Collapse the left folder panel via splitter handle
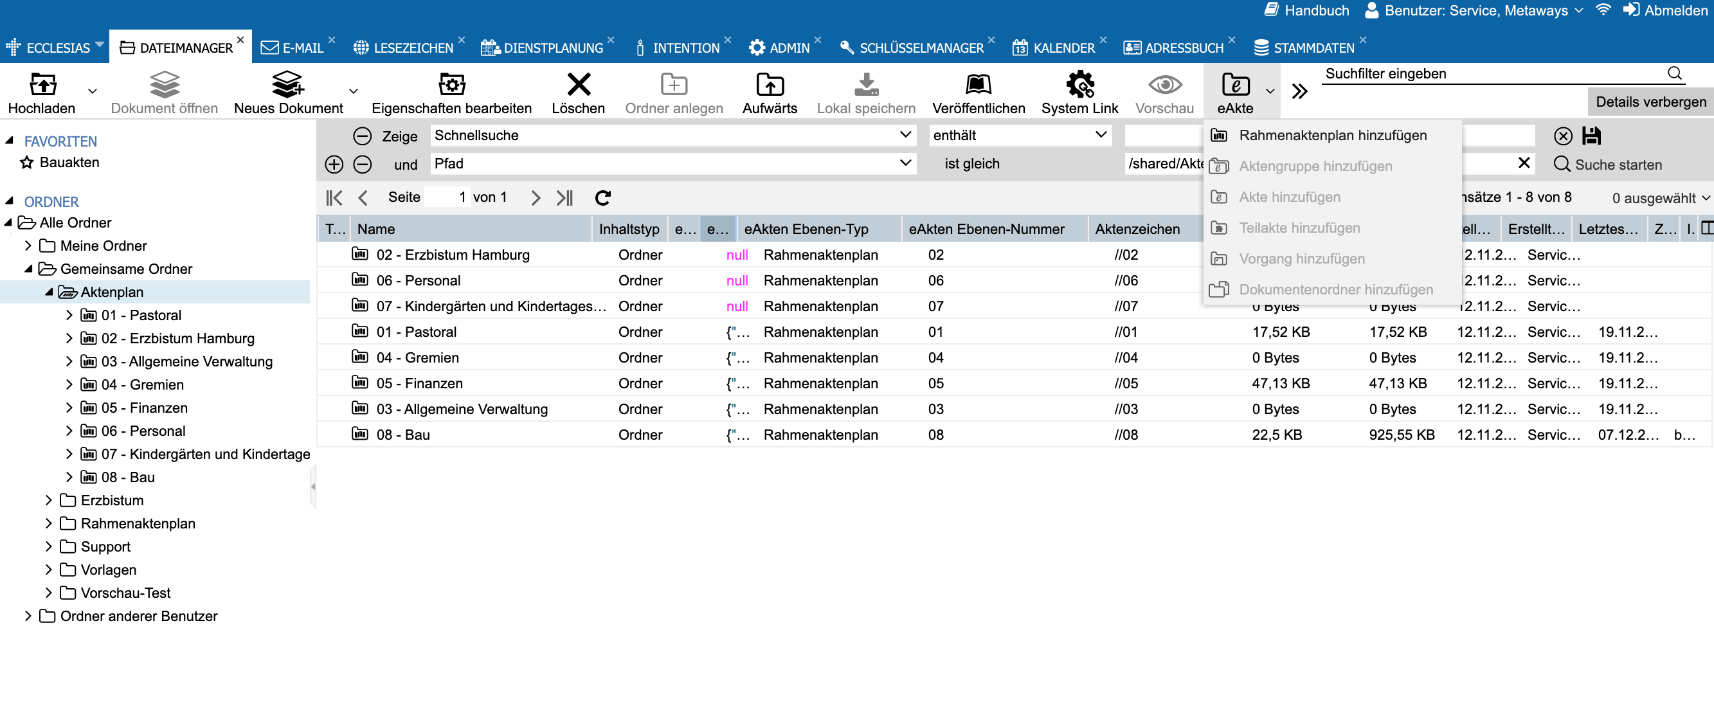The width and height of the screenshot is (1714, 702). (x=312, y=487)
